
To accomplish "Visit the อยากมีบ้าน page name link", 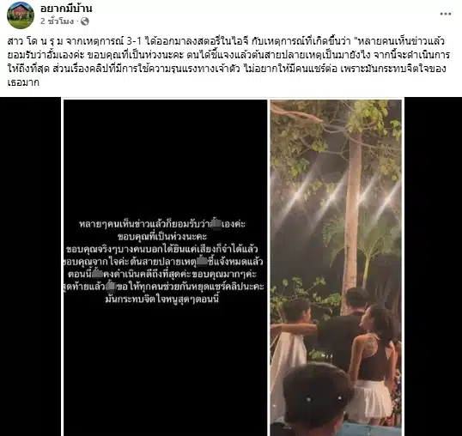I will [66, 9].
